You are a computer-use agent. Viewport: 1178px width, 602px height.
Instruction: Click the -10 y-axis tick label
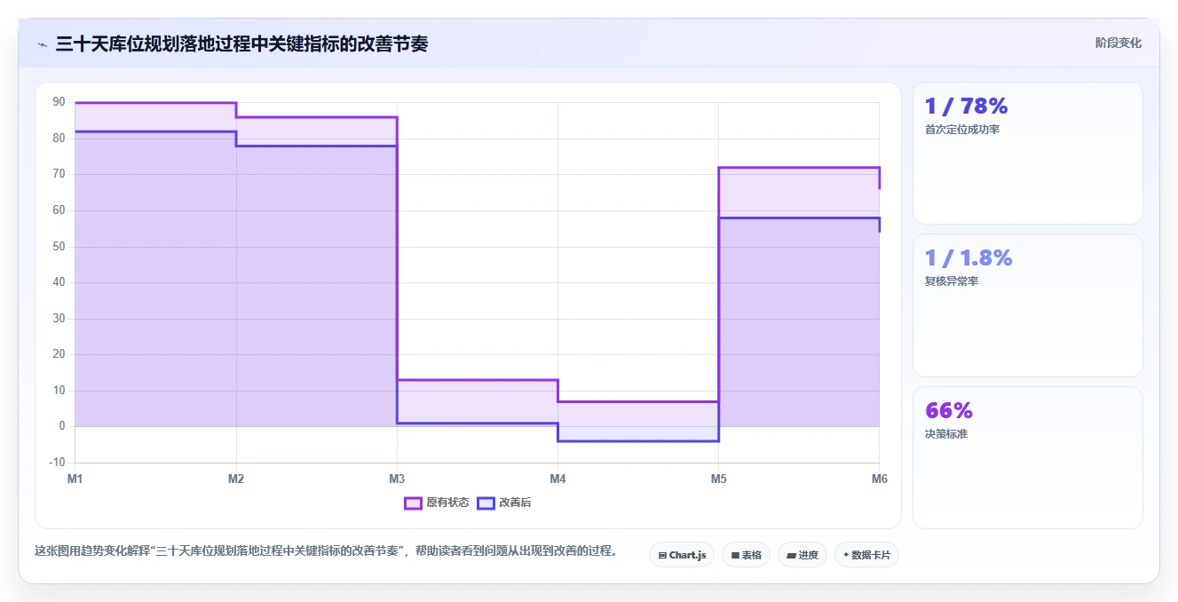coord(57,462)
